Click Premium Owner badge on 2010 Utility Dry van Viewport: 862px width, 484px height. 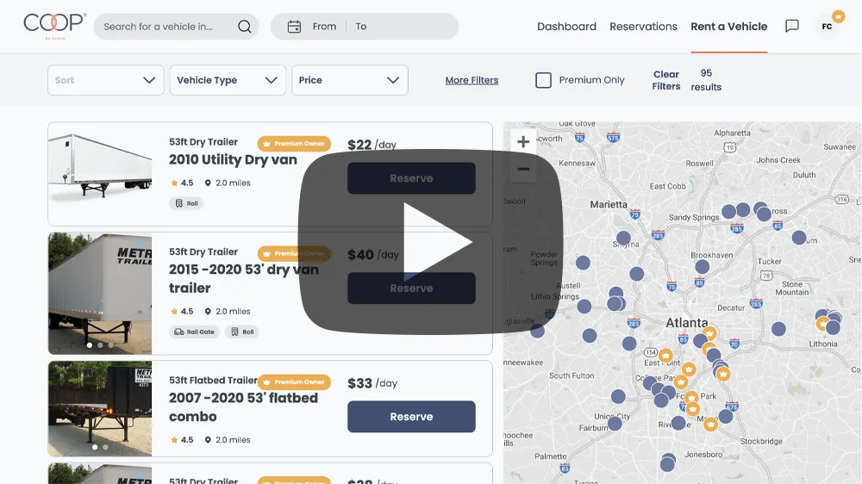click(x=294, y=143)
